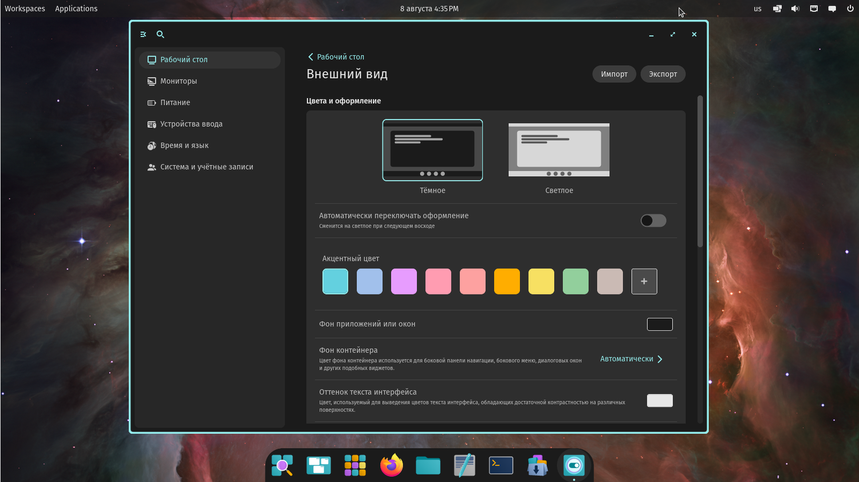Open the Мониторы settings section
Screen dimensions: 859x482
coord(210,81)
